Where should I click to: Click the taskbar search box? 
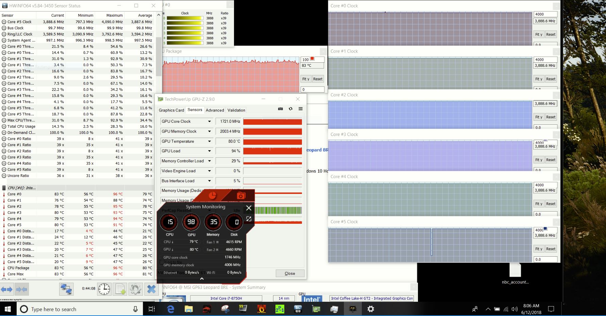80,309
